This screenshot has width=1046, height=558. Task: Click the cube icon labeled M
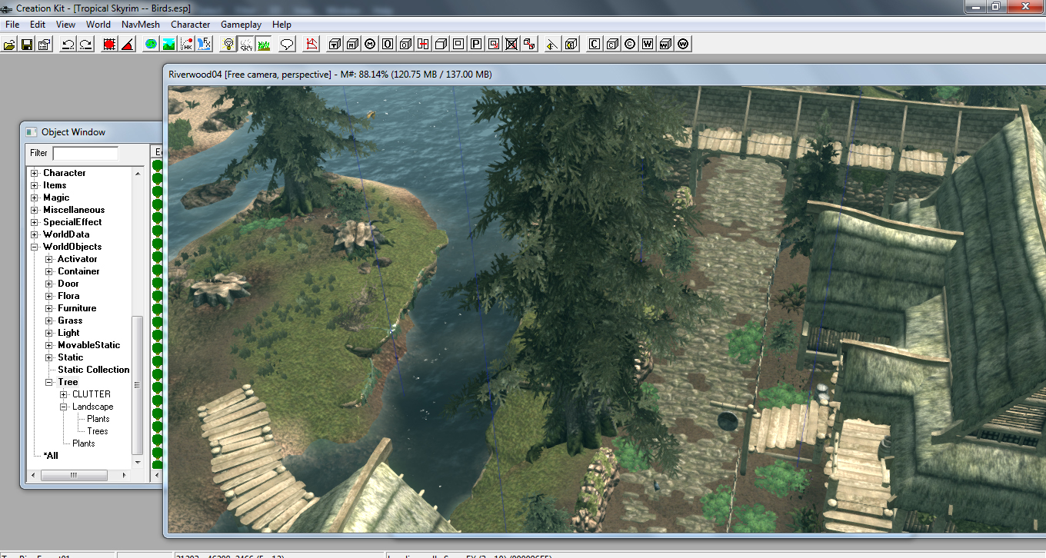352,44
